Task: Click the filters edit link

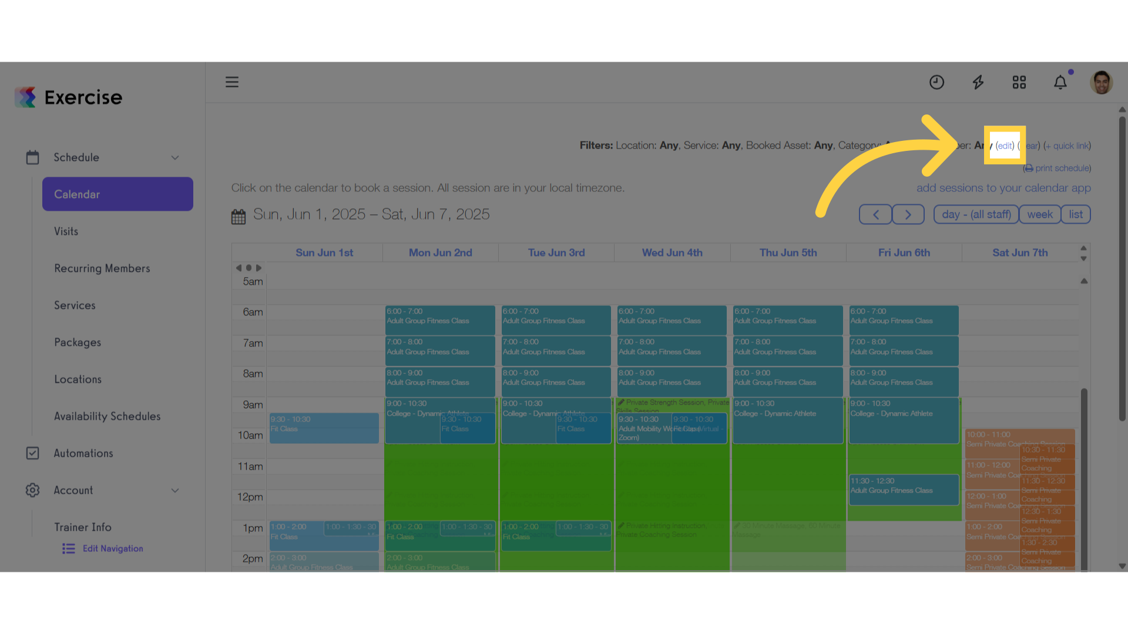Action: [1005, 146]
